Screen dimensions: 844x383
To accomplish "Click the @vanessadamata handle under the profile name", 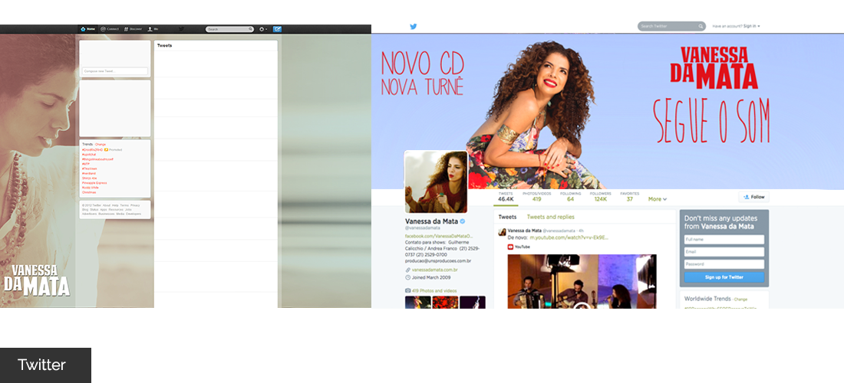I will [423, 228].
